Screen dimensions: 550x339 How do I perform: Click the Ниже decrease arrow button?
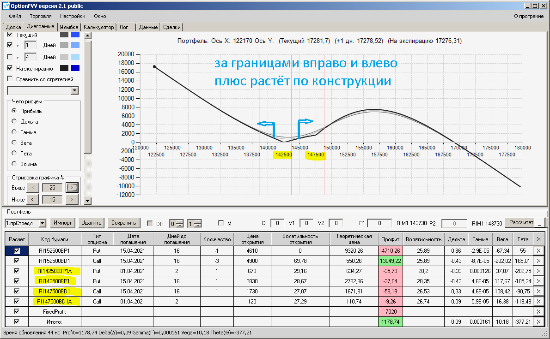(x=33, y=199)
